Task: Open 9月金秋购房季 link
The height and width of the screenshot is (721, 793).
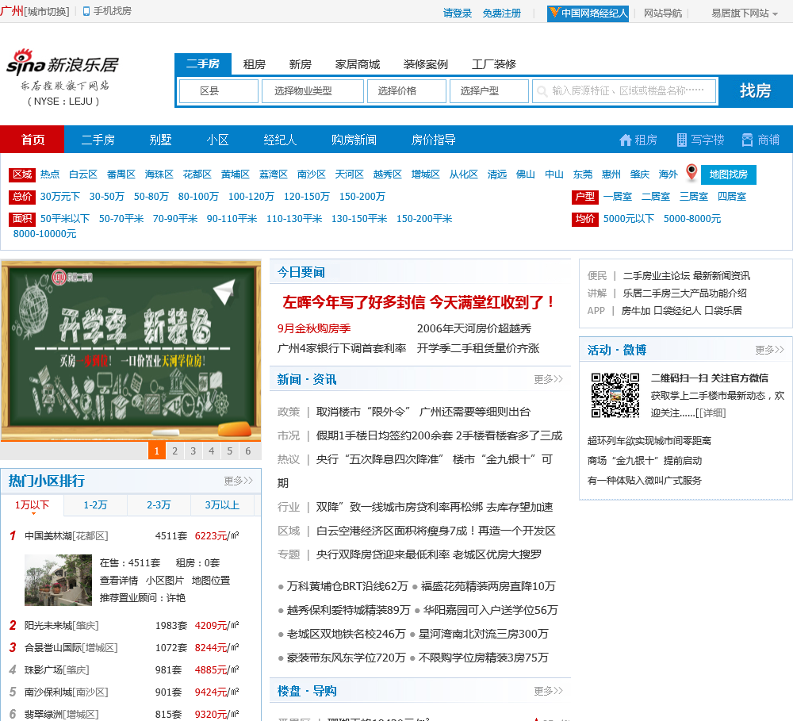Action: tap(313, 328)
